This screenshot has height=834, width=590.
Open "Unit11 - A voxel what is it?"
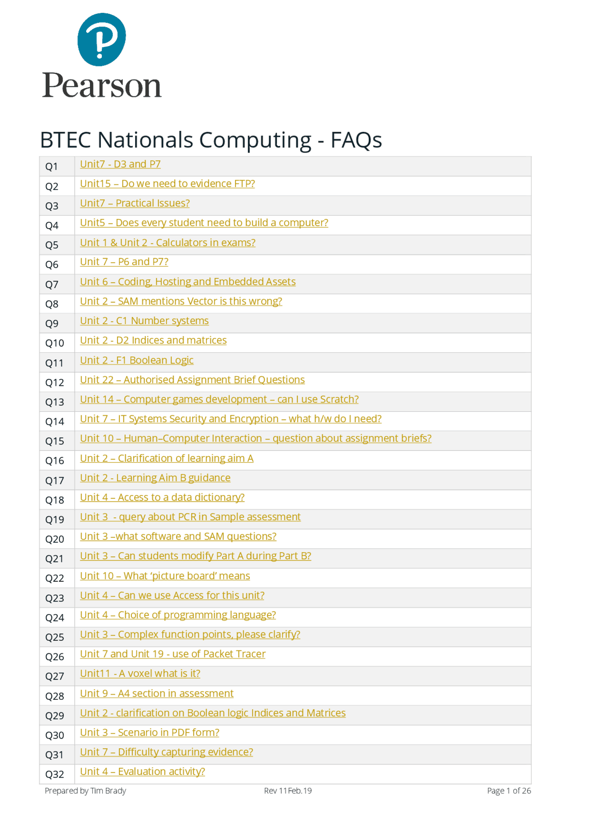tap(140, 674)
